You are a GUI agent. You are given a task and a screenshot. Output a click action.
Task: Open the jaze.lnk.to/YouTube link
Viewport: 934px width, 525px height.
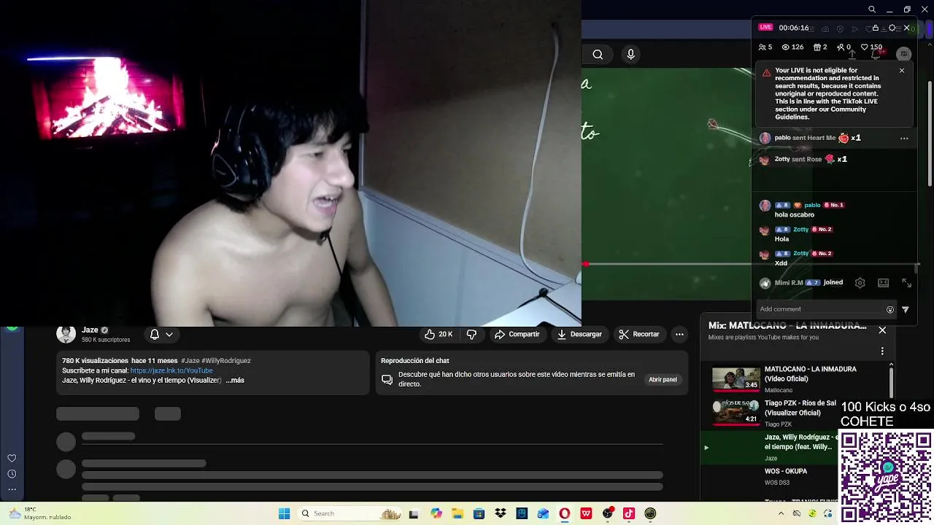point(171,370)
